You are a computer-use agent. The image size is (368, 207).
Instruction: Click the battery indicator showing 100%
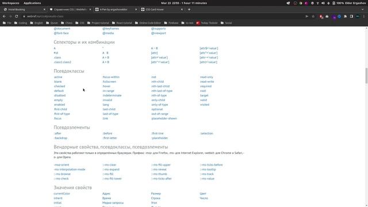point(338,3)
